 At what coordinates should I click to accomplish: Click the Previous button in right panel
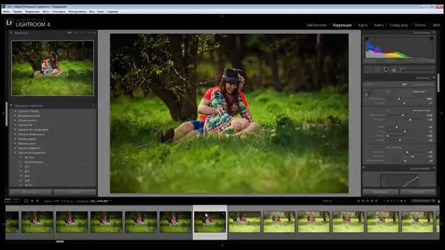click(x=380, y=192)
